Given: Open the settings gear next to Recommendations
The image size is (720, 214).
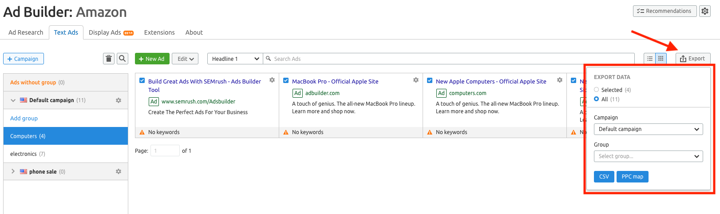Looking at the screenshot, I should tap(705, 11).
